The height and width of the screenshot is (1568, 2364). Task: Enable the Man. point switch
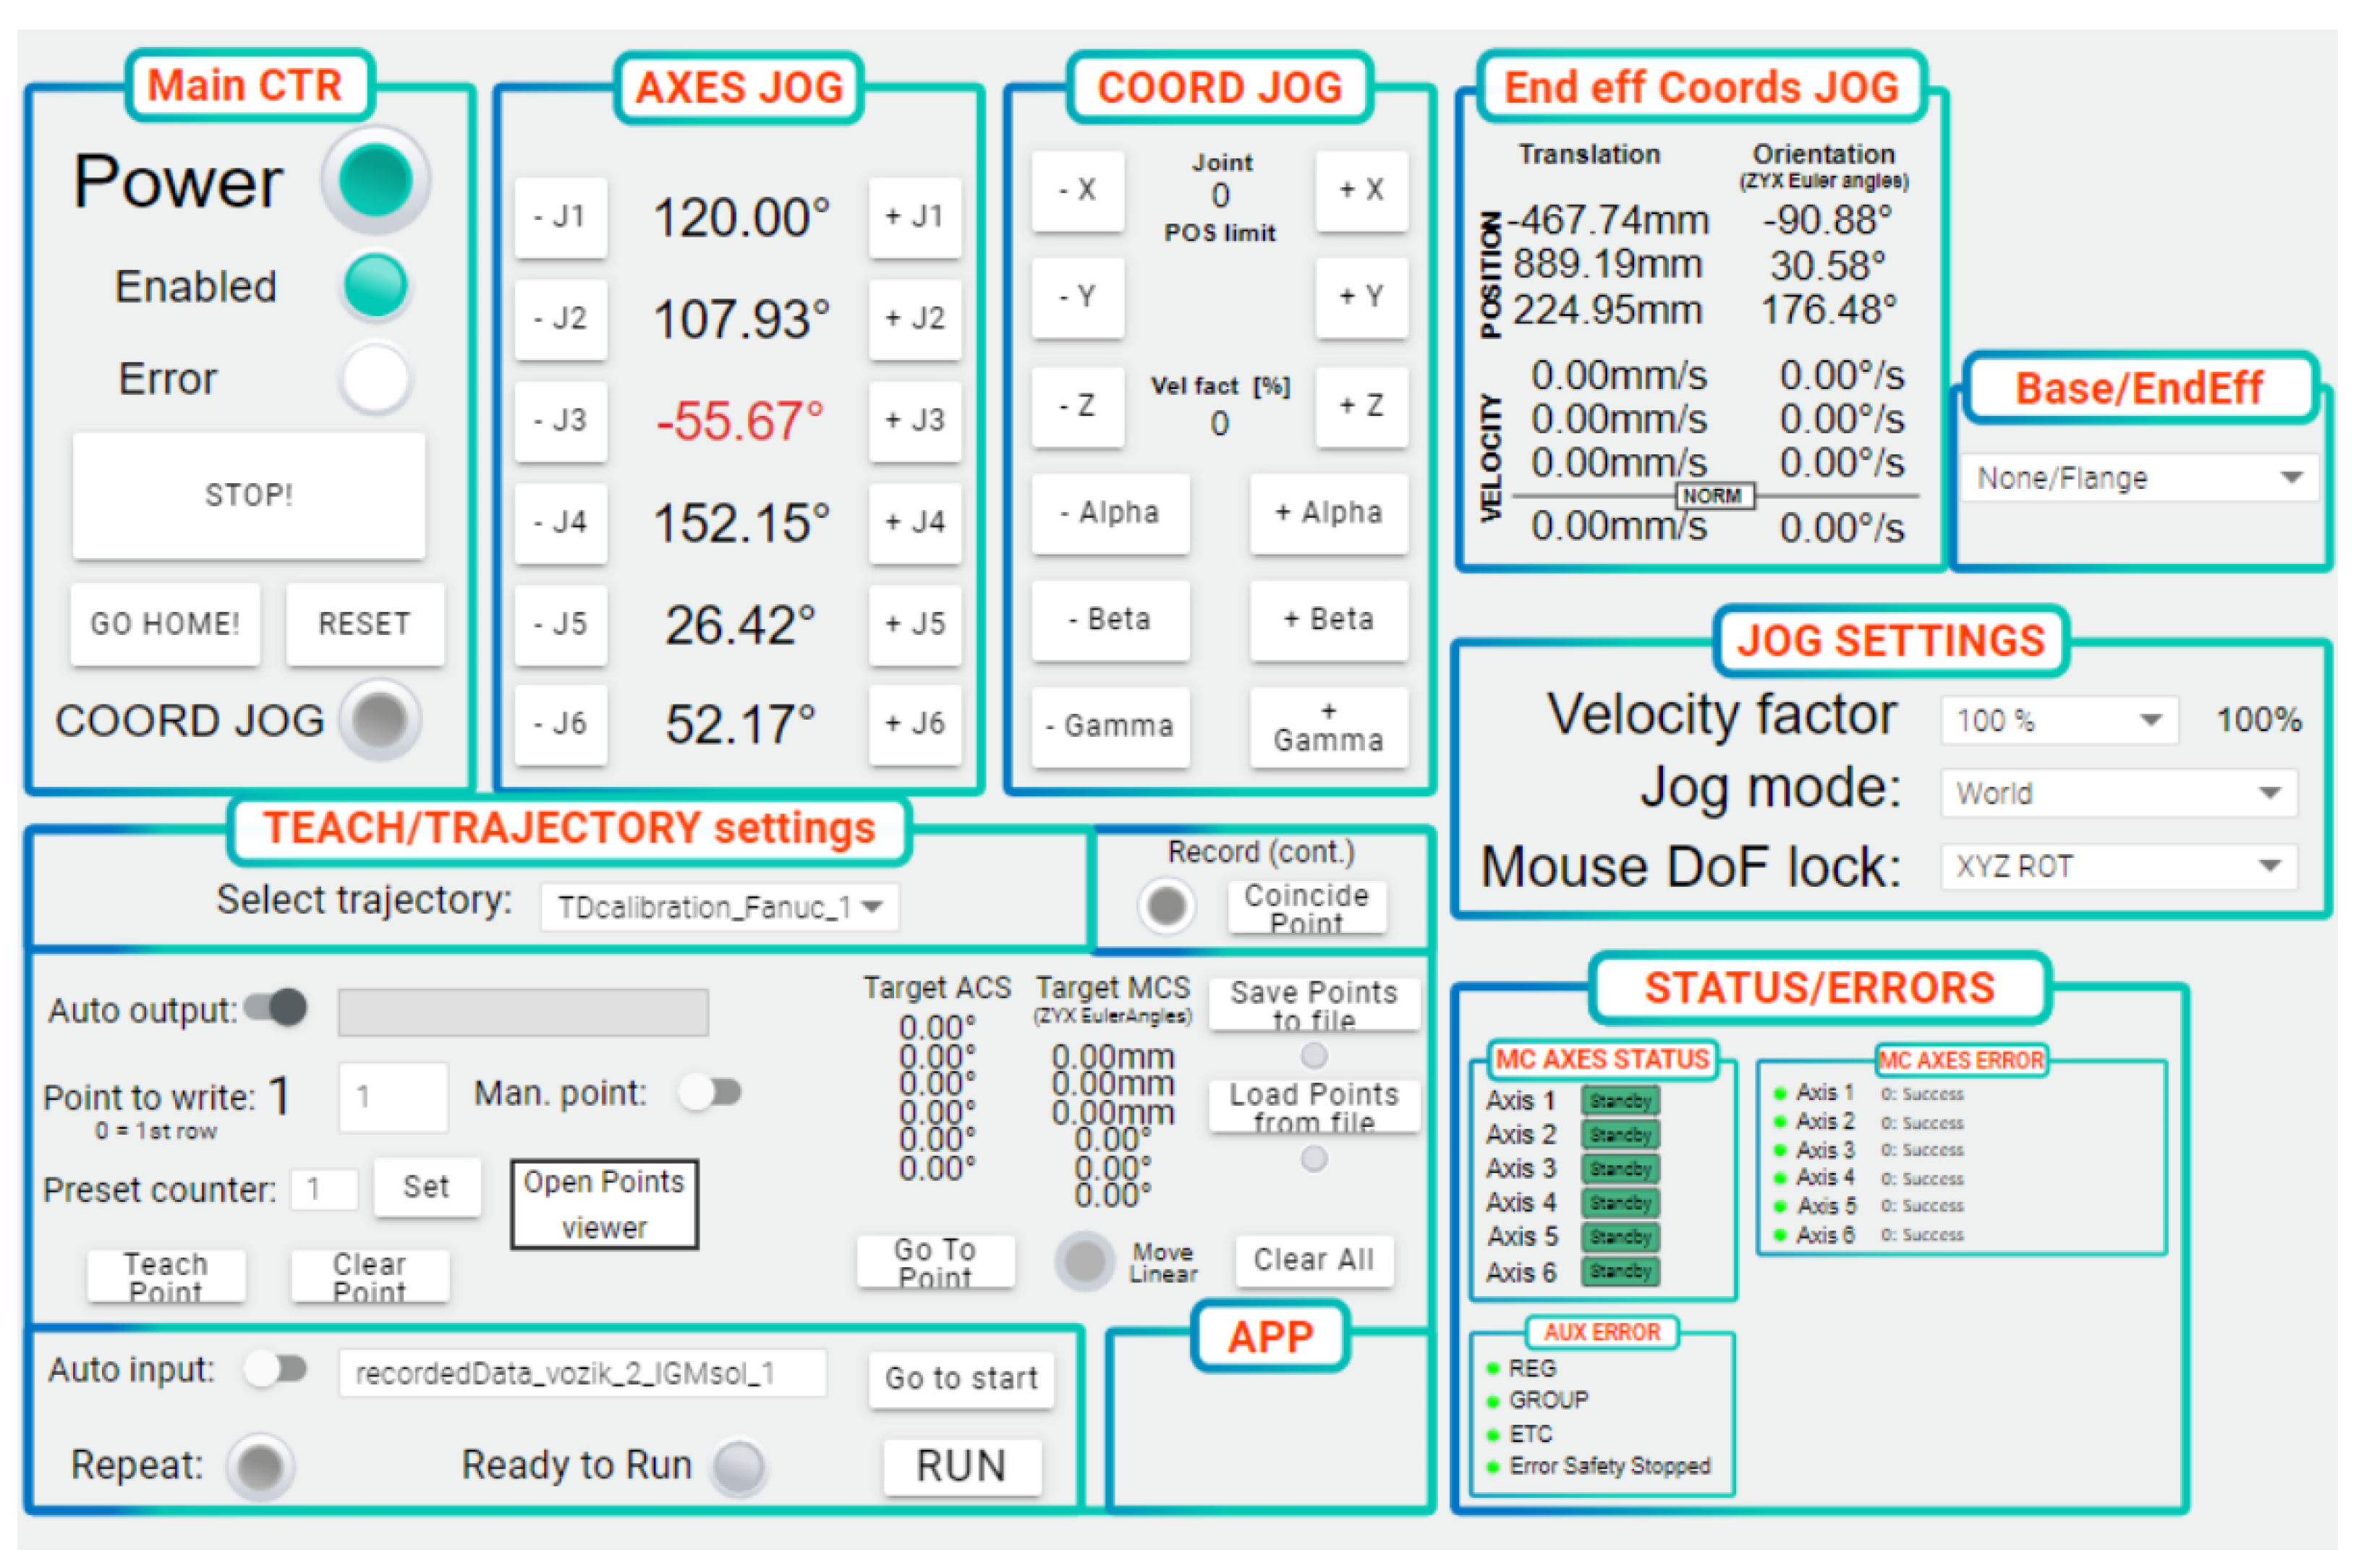click(x=710, y=1093)
